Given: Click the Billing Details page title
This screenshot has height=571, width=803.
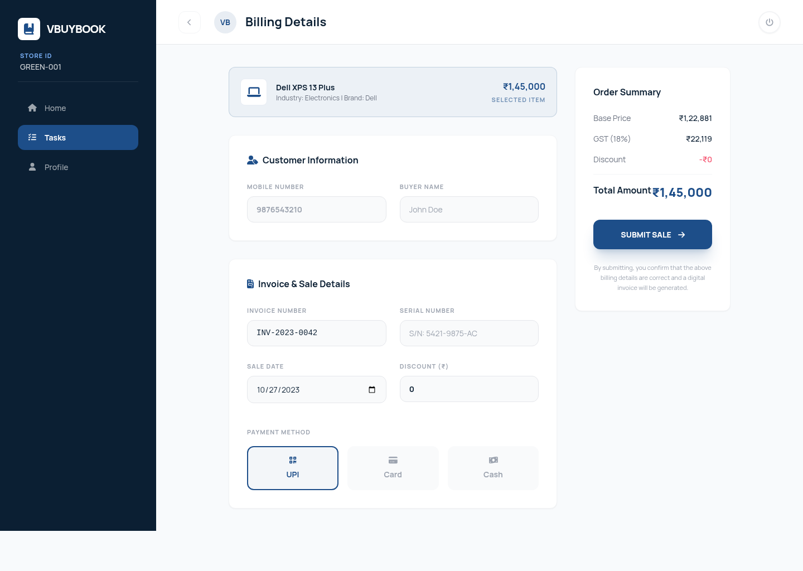Looking at the screenshot, I should tap(286, 22).
